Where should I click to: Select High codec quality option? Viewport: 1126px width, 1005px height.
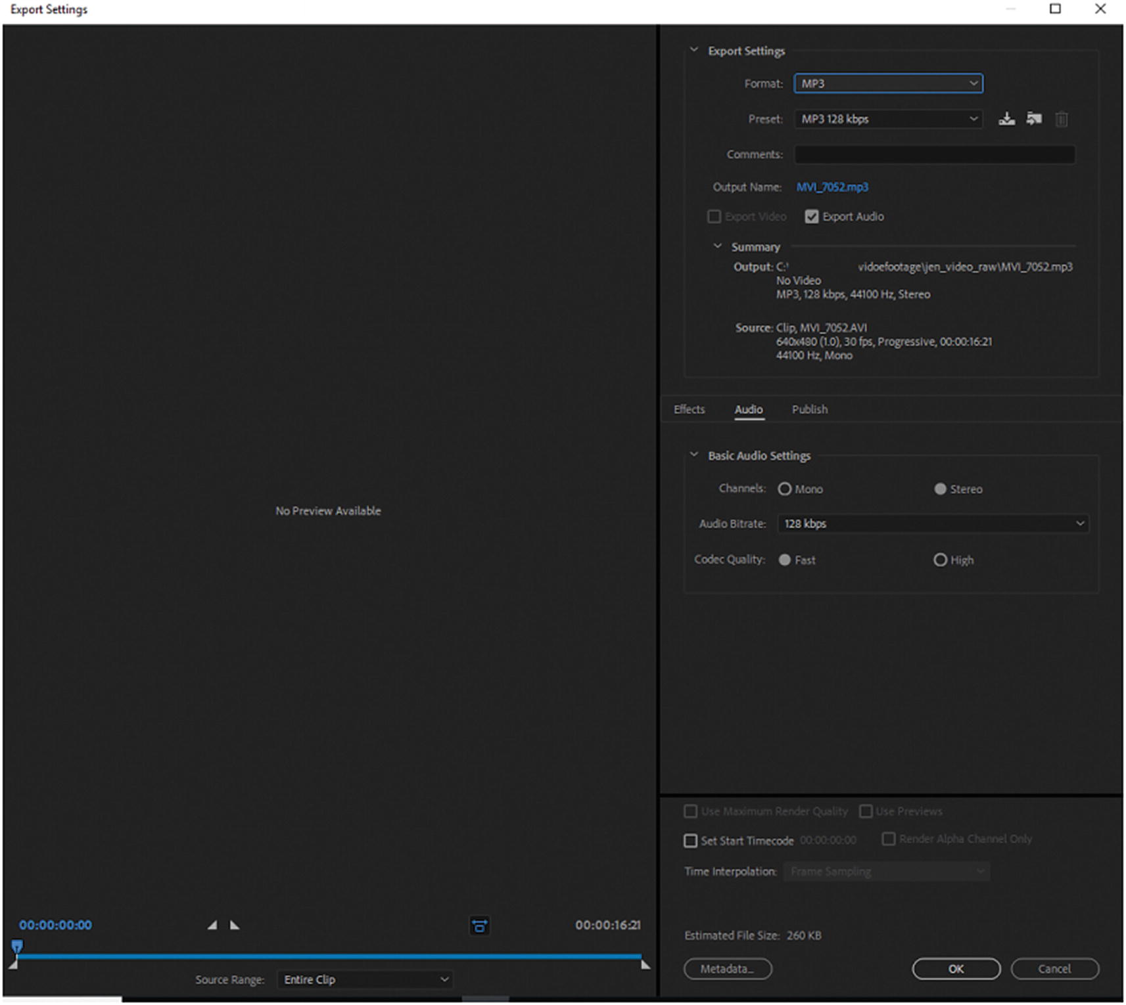940,560
